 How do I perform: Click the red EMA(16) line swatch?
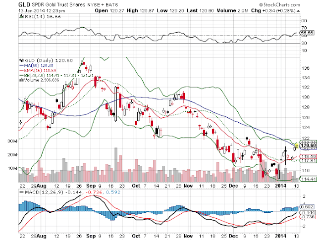click(21, 70)
